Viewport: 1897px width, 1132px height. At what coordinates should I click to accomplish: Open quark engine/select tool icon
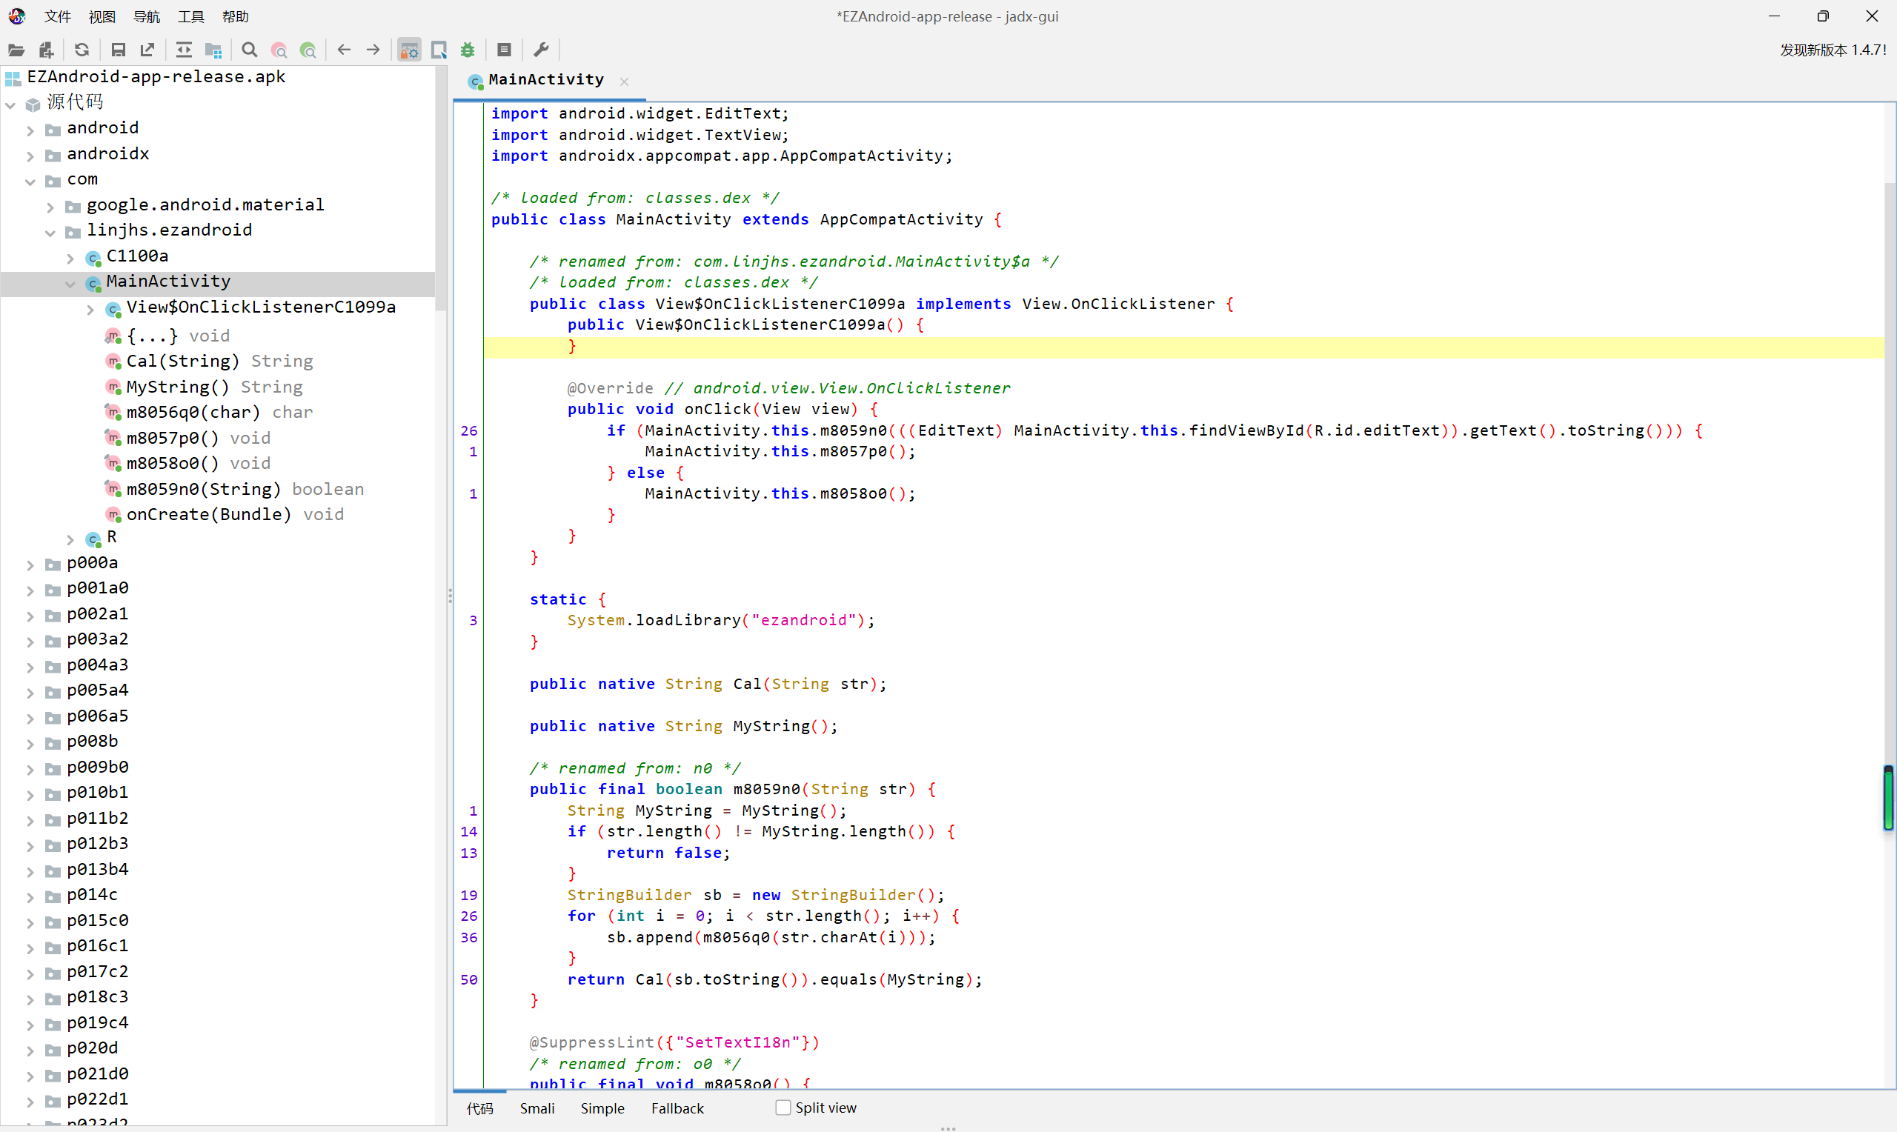tap(439, 50)
